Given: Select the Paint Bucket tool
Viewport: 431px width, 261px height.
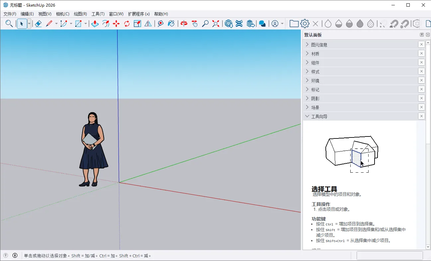Looking at the screenshot, I should click(x=171, y=24).
